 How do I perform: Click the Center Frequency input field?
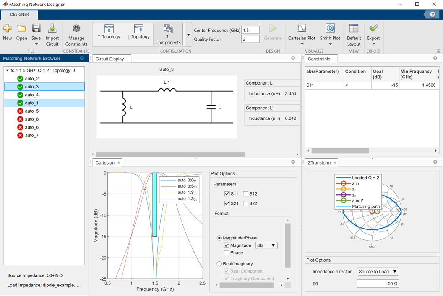[250, 31]
